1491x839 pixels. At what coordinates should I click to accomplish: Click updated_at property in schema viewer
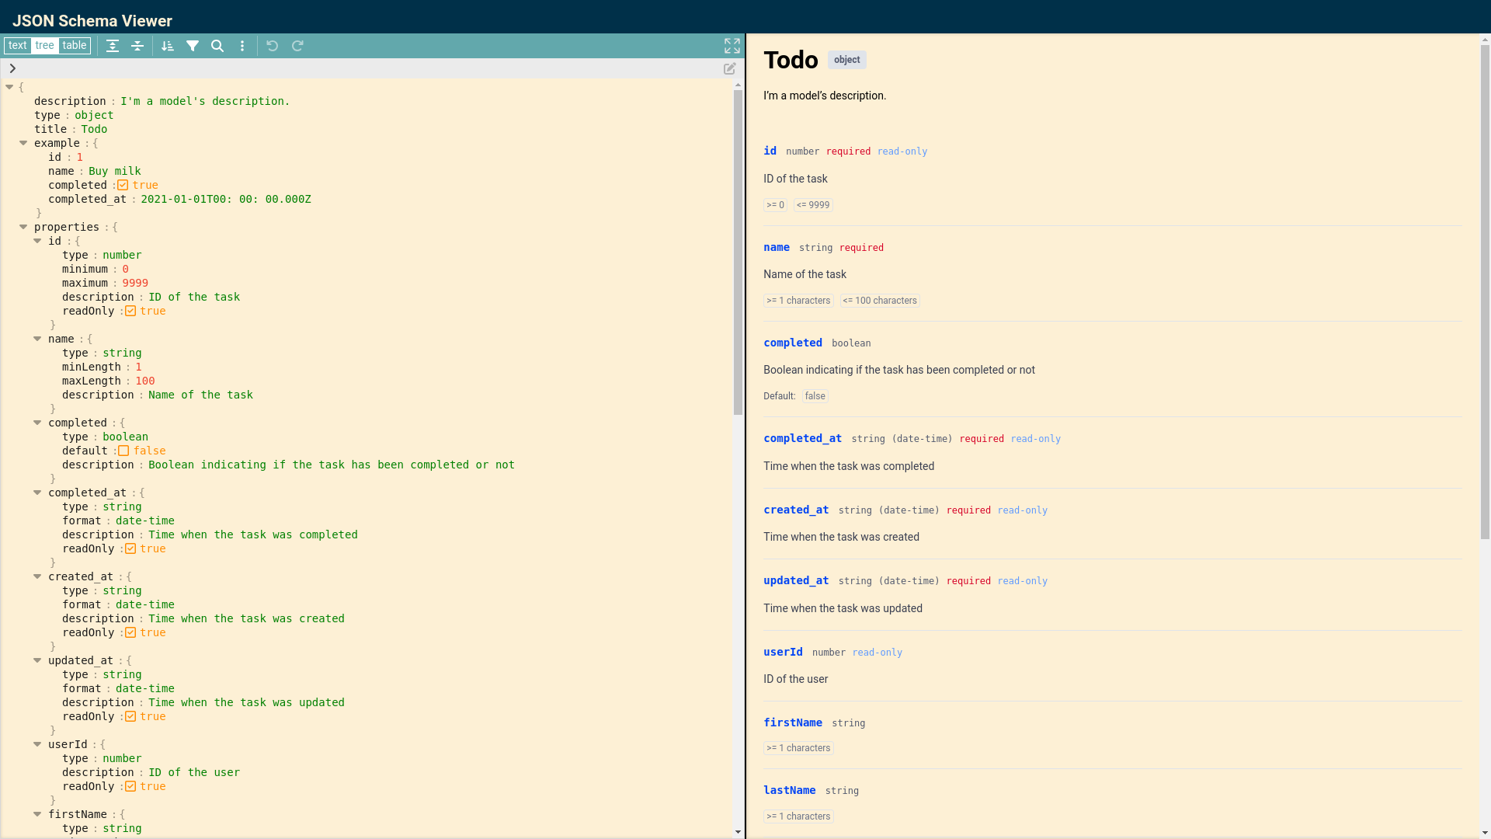[x=796, y=580]
